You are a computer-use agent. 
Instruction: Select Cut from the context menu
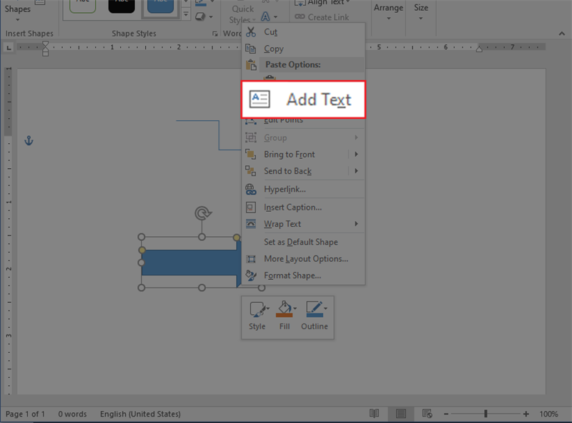[x=270, y=32]
